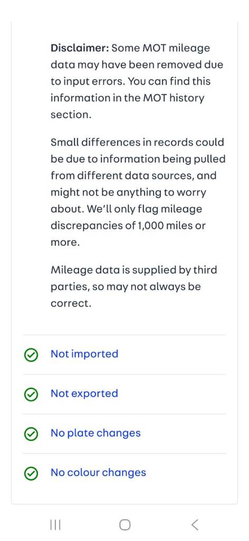Open the No colour changes link
This screenshot has width=249, height=541.
click(x=99, y=473)
